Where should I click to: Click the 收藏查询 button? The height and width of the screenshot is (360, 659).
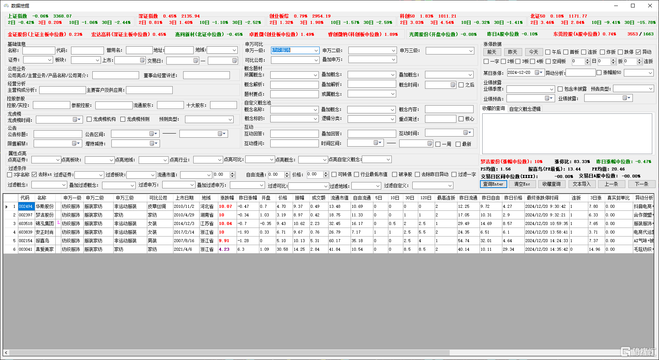coord(552,184)
